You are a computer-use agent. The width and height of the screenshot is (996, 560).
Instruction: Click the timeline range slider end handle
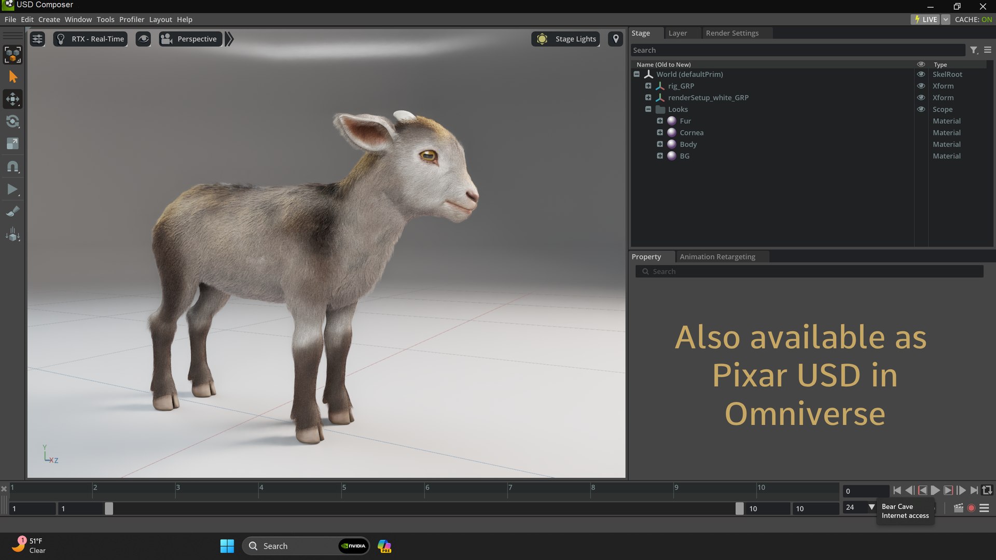click(739, 509)
